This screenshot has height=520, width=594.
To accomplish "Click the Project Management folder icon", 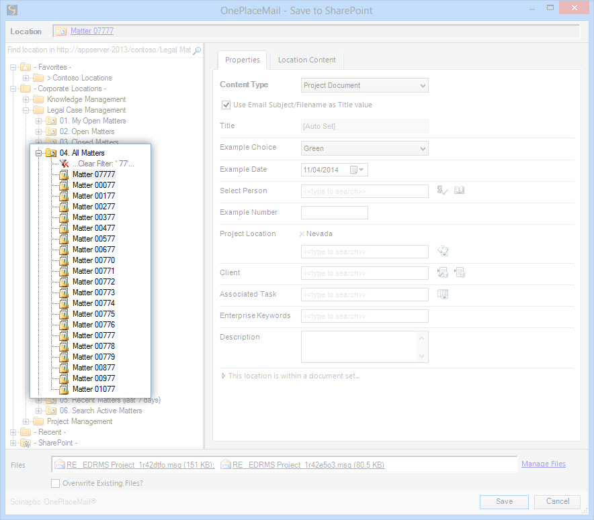I will (38, 421).
